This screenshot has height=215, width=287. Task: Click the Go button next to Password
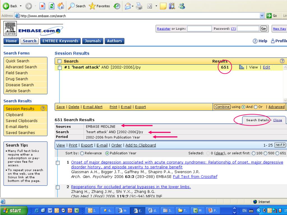point(263,29)
